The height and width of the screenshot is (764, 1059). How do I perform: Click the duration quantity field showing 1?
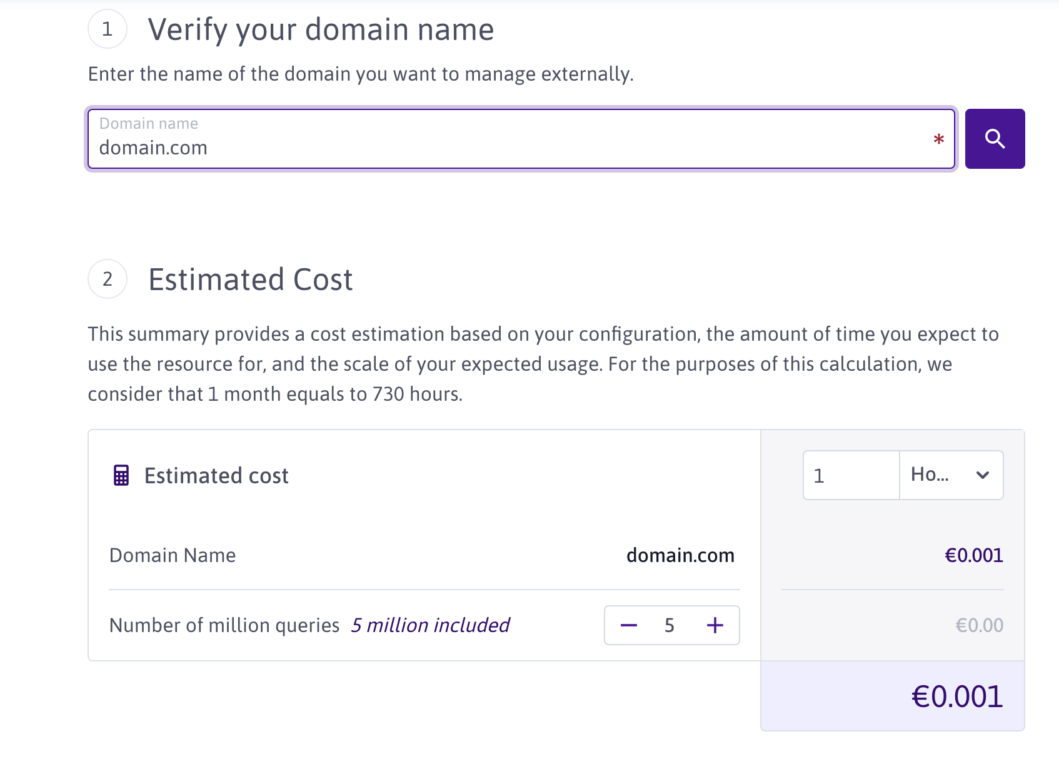[x=850, y=475]
